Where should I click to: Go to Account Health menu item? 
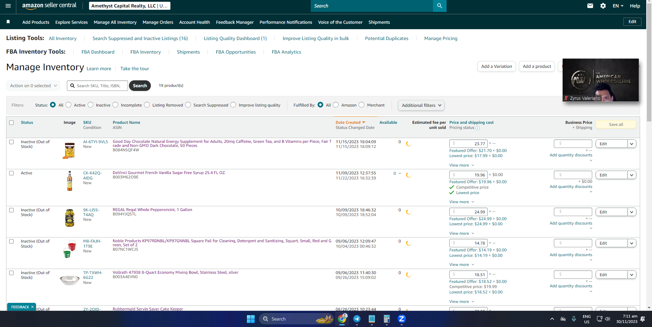click(195, 22)
